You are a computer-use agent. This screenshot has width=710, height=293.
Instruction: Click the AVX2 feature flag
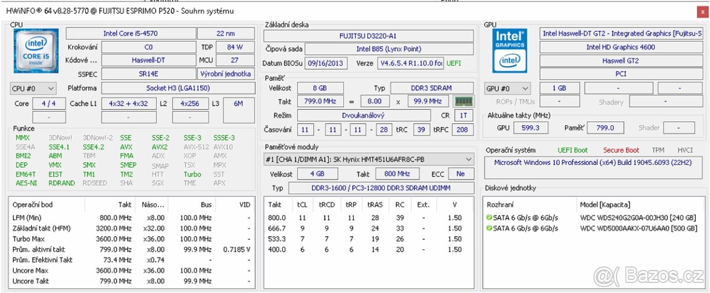tap(160, 147)
